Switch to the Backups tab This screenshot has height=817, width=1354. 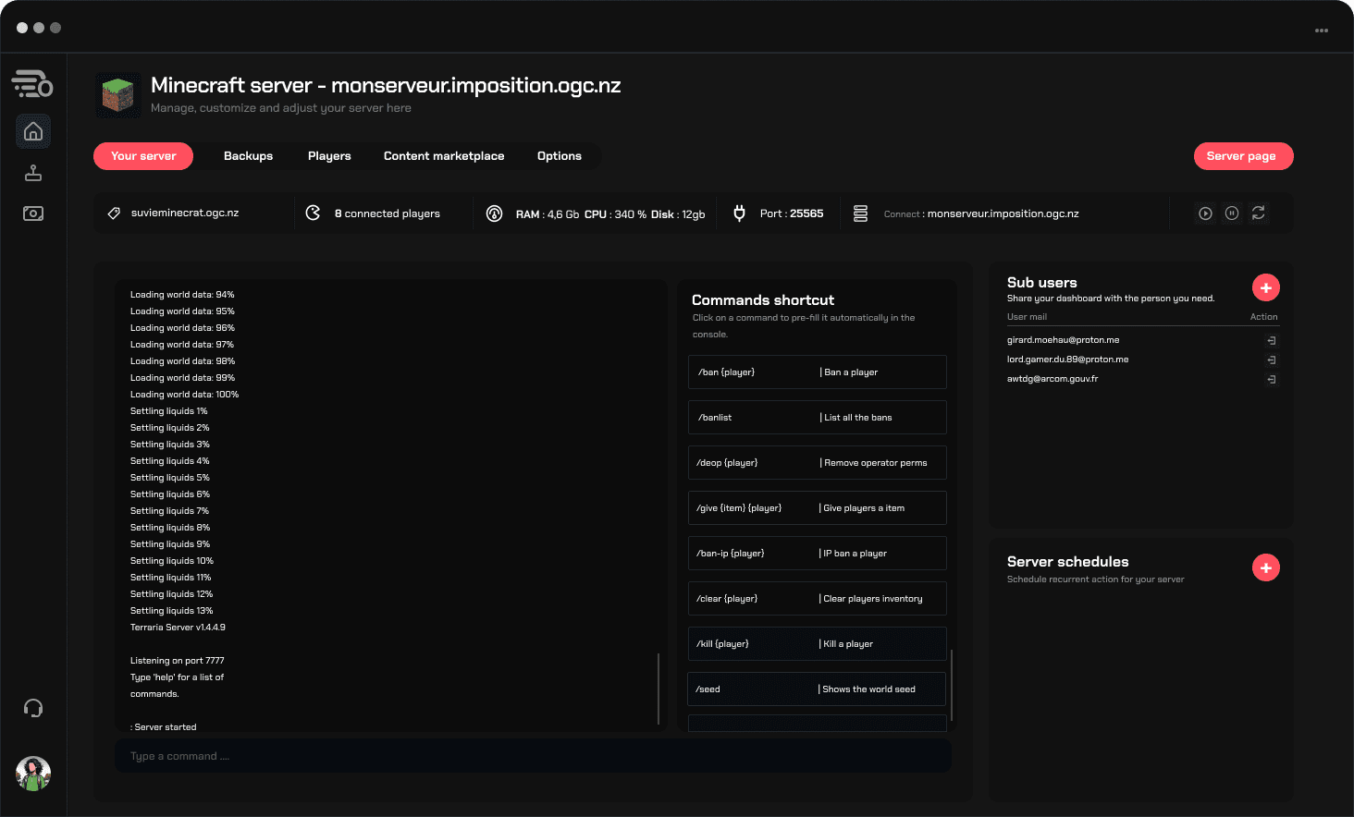tap(248, 156)
